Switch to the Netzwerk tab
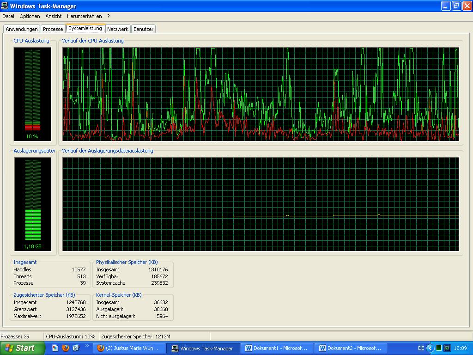This screenshot has width=473, height=355. [x=118, y=29]
